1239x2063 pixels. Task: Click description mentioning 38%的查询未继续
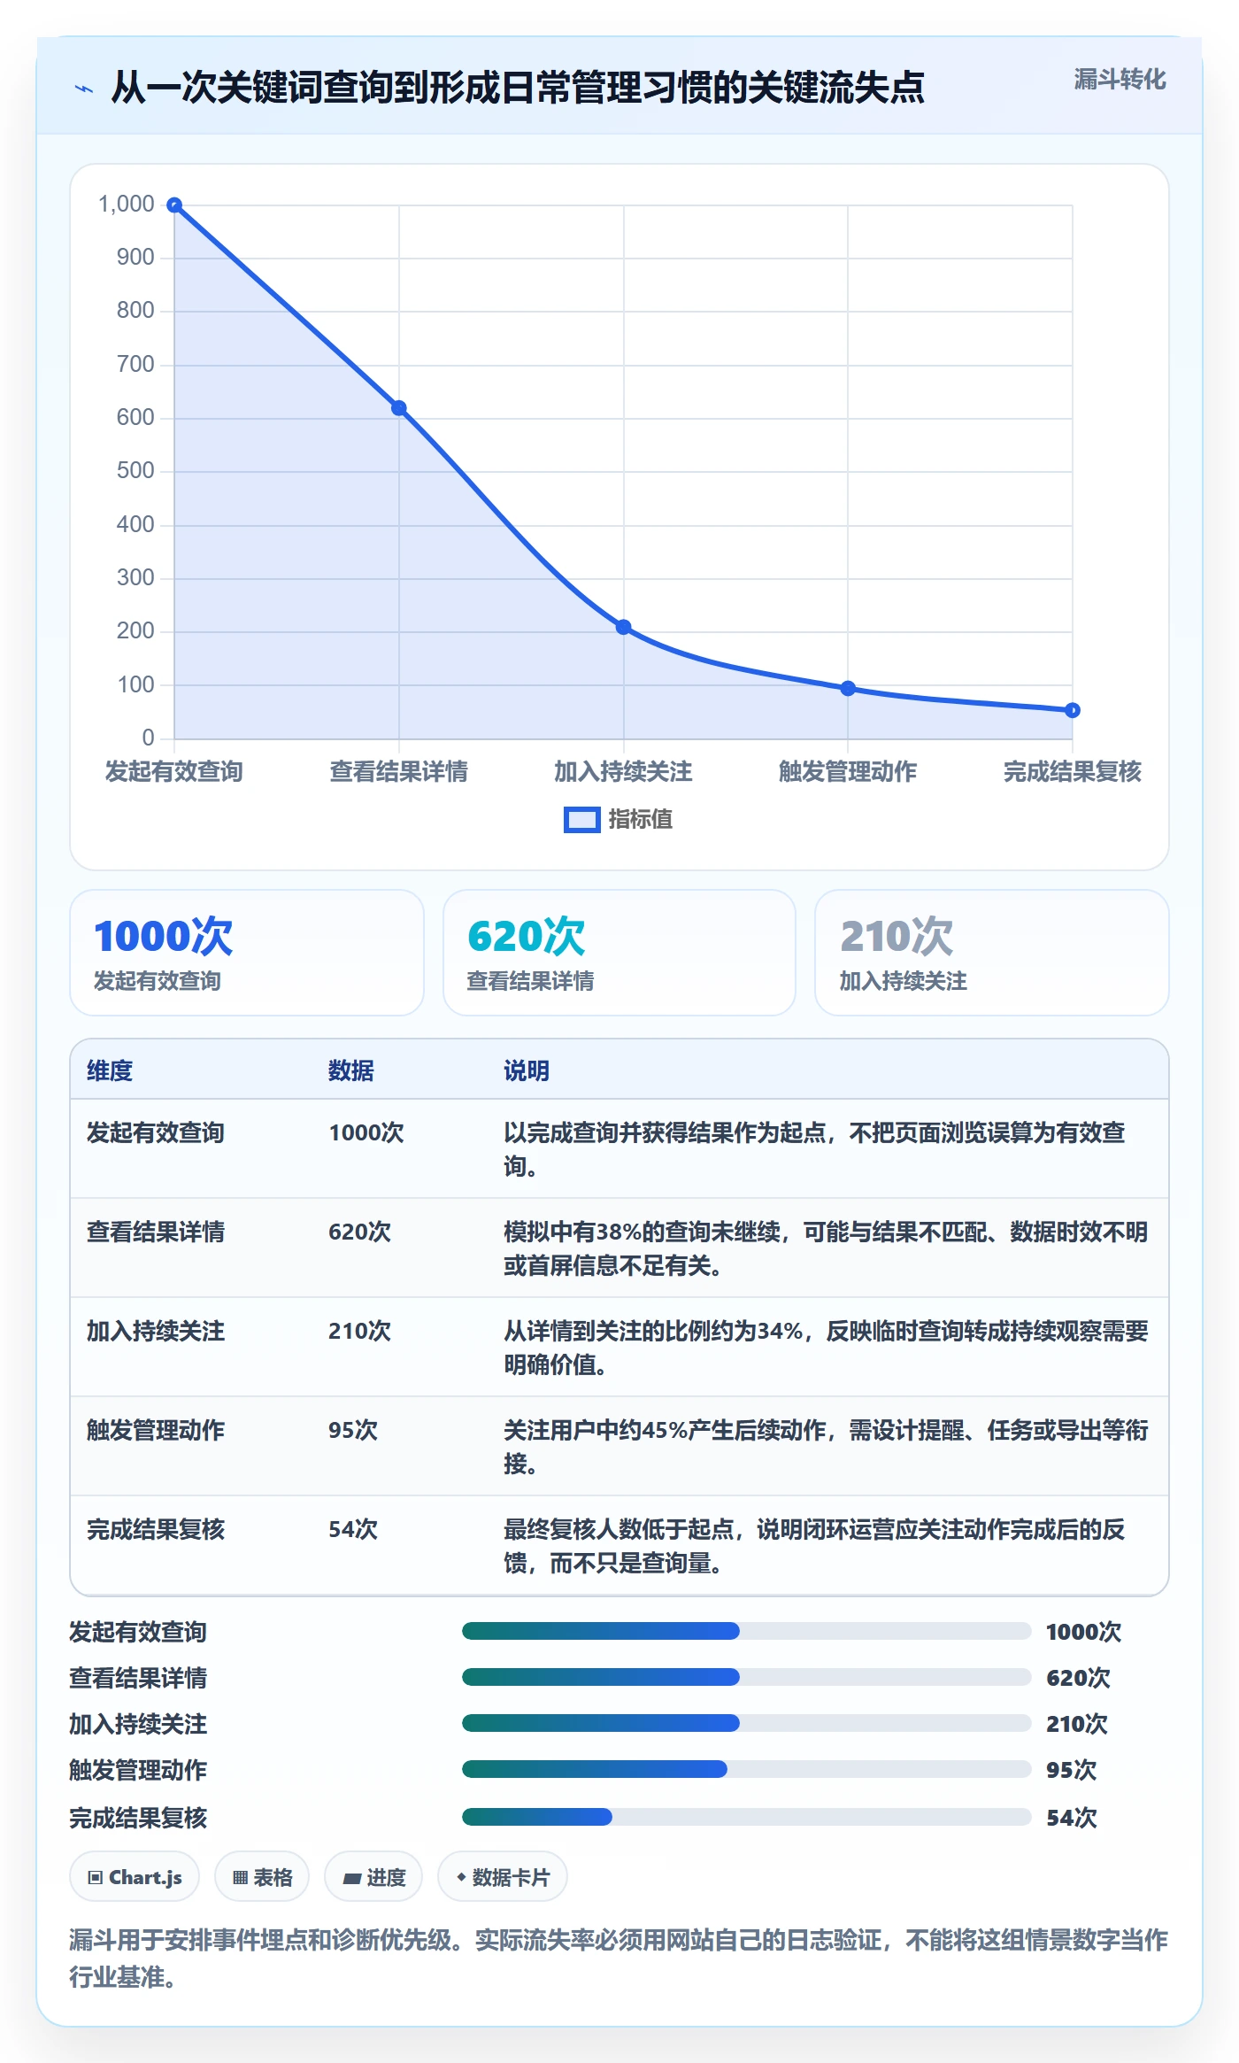826,1249
